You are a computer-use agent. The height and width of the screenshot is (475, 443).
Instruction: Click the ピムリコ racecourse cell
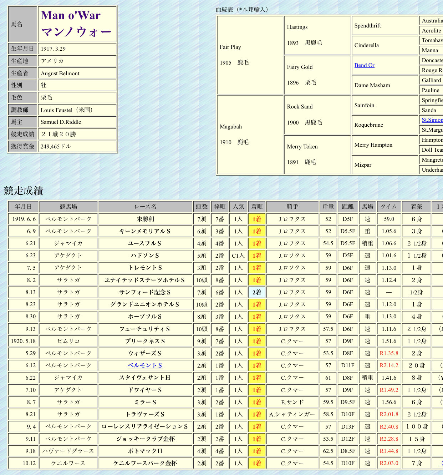coord(68,341)
